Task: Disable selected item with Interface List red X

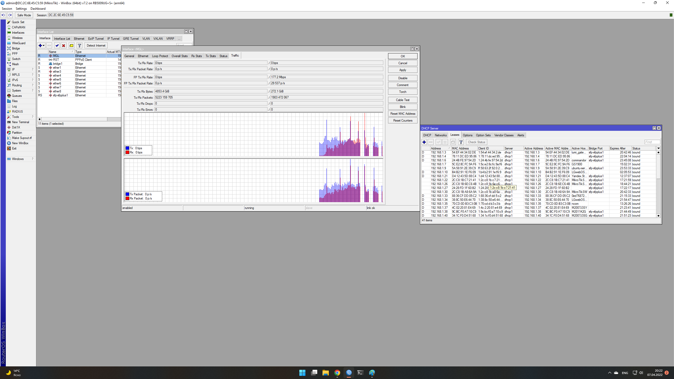Action: [63, 46]
